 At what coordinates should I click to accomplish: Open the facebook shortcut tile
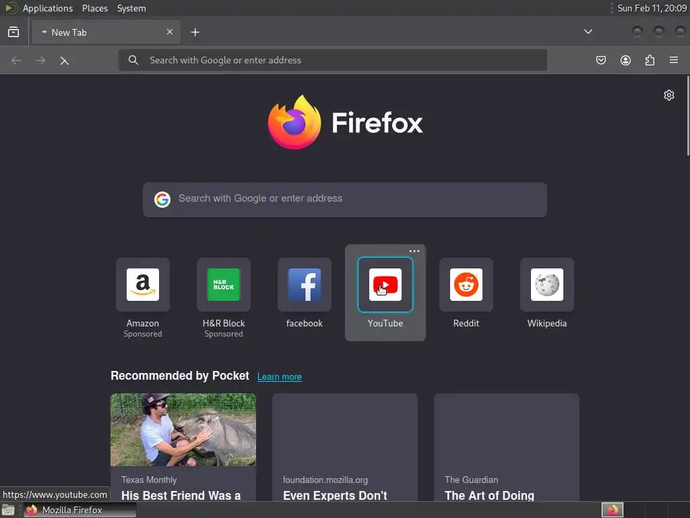305,285
